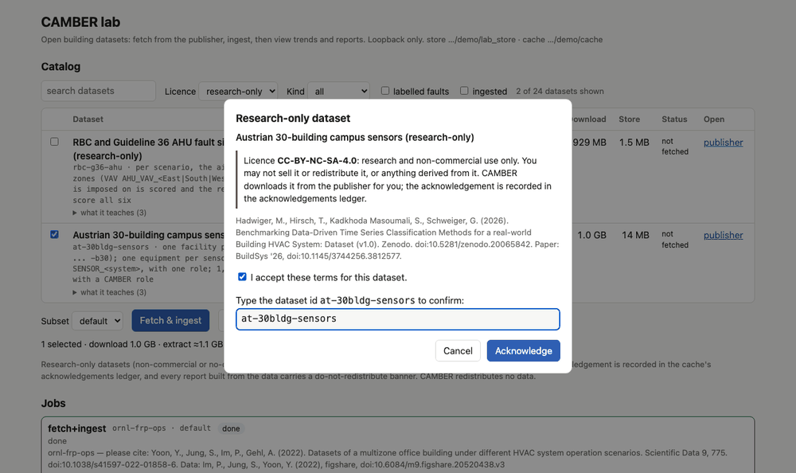Open publisher link for RBC Guideline 36 dataset
The width and height of the screenshot is (796, 473).
point(723,143)
